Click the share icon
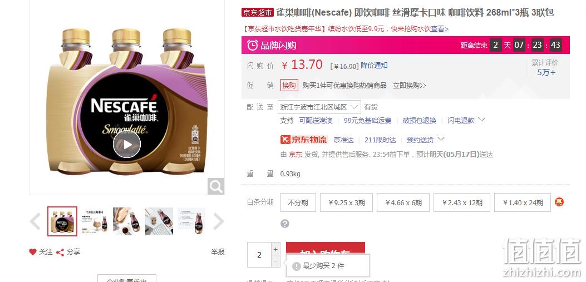586x282 pixels. (60, 253)
